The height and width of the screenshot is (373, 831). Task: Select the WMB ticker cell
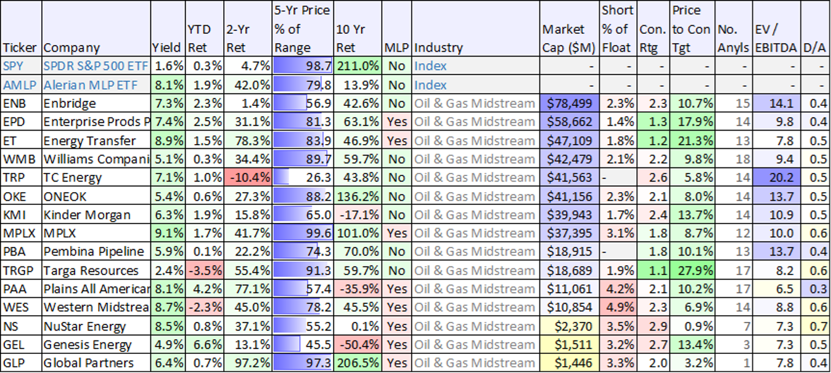pos(22,159)
